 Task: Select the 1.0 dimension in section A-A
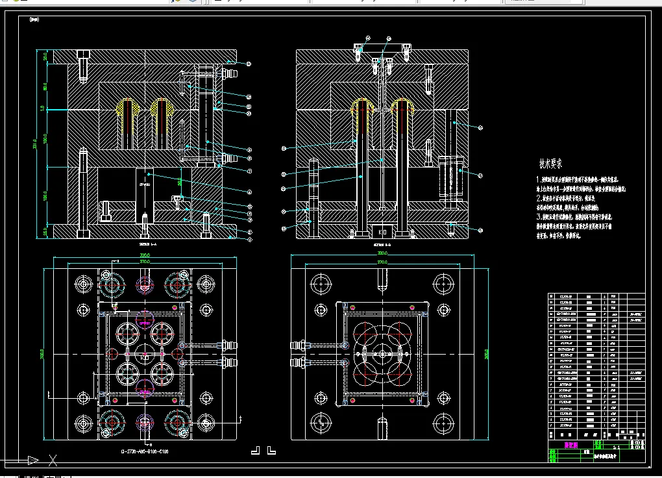click(42, 108)
